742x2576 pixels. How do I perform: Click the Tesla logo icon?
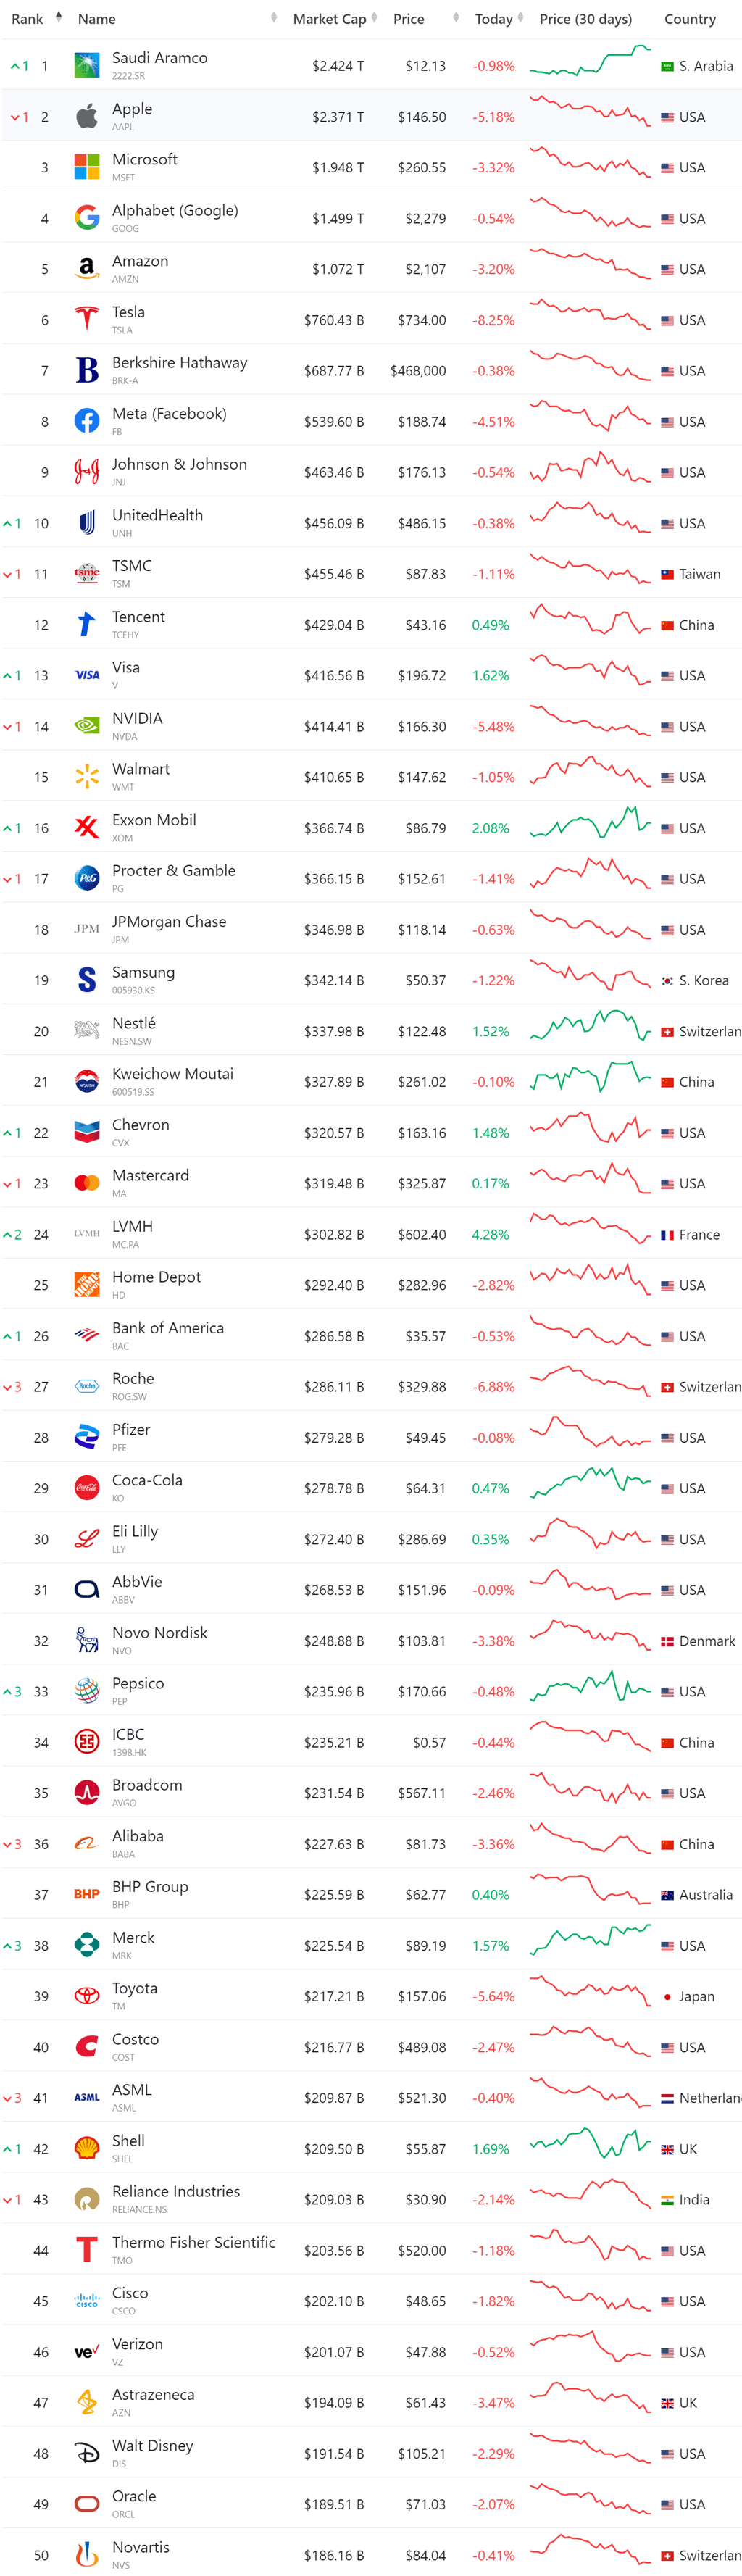pos(87,320)
